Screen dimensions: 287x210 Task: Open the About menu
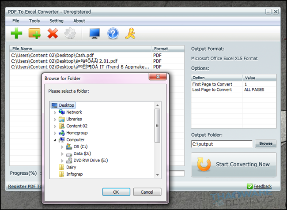[79, 21]
